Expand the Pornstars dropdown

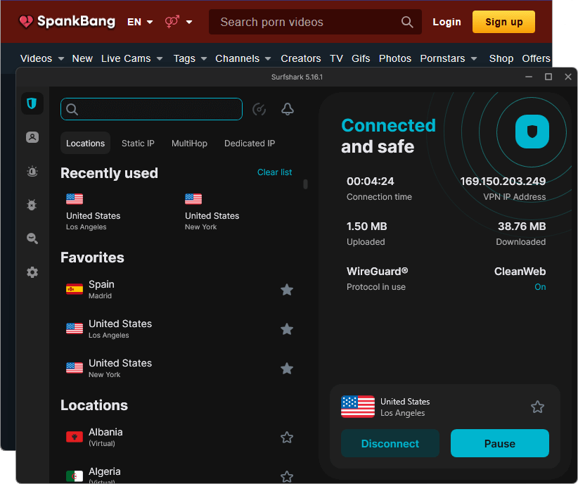[x=474, y=58]
